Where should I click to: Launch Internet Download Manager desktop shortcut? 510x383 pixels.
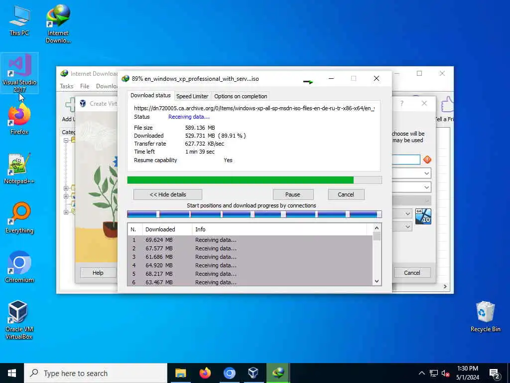click(58, 24)
